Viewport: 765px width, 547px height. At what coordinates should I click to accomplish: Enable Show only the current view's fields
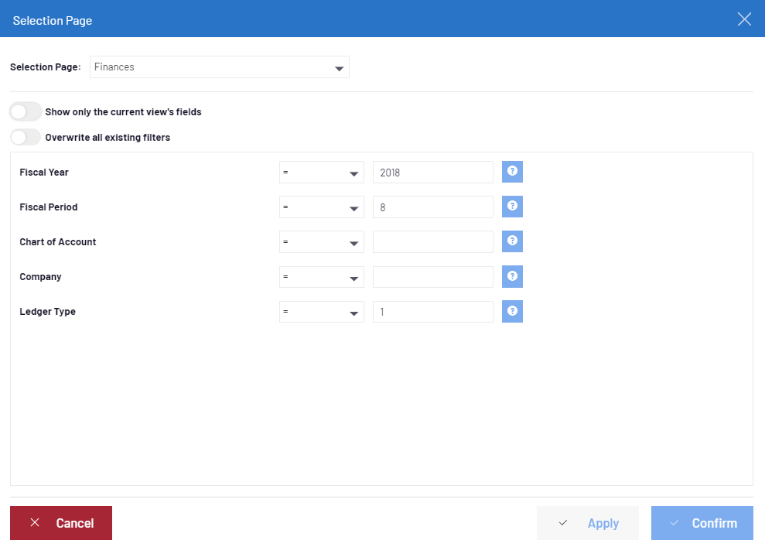(26, 112)
